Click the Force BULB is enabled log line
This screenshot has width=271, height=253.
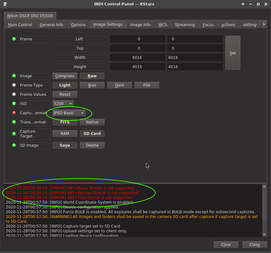coord(130,212)
